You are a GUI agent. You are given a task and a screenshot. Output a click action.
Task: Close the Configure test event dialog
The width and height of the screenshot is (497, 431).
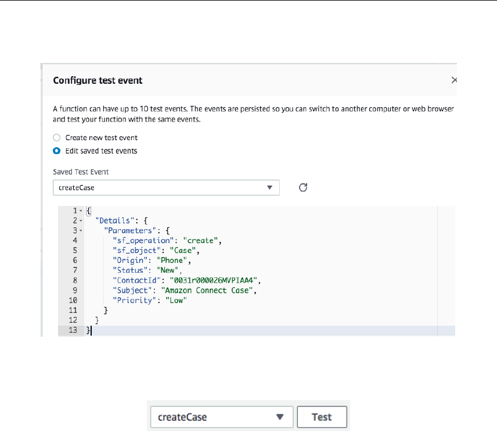click(x=454, y=80)
